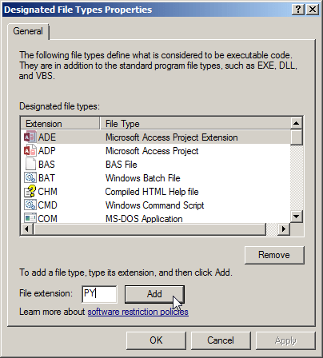This screenshot has width=323, height=358.
Task: Select the blank BAS file icon
Action: pyautogui.click(x=30, y=165)
